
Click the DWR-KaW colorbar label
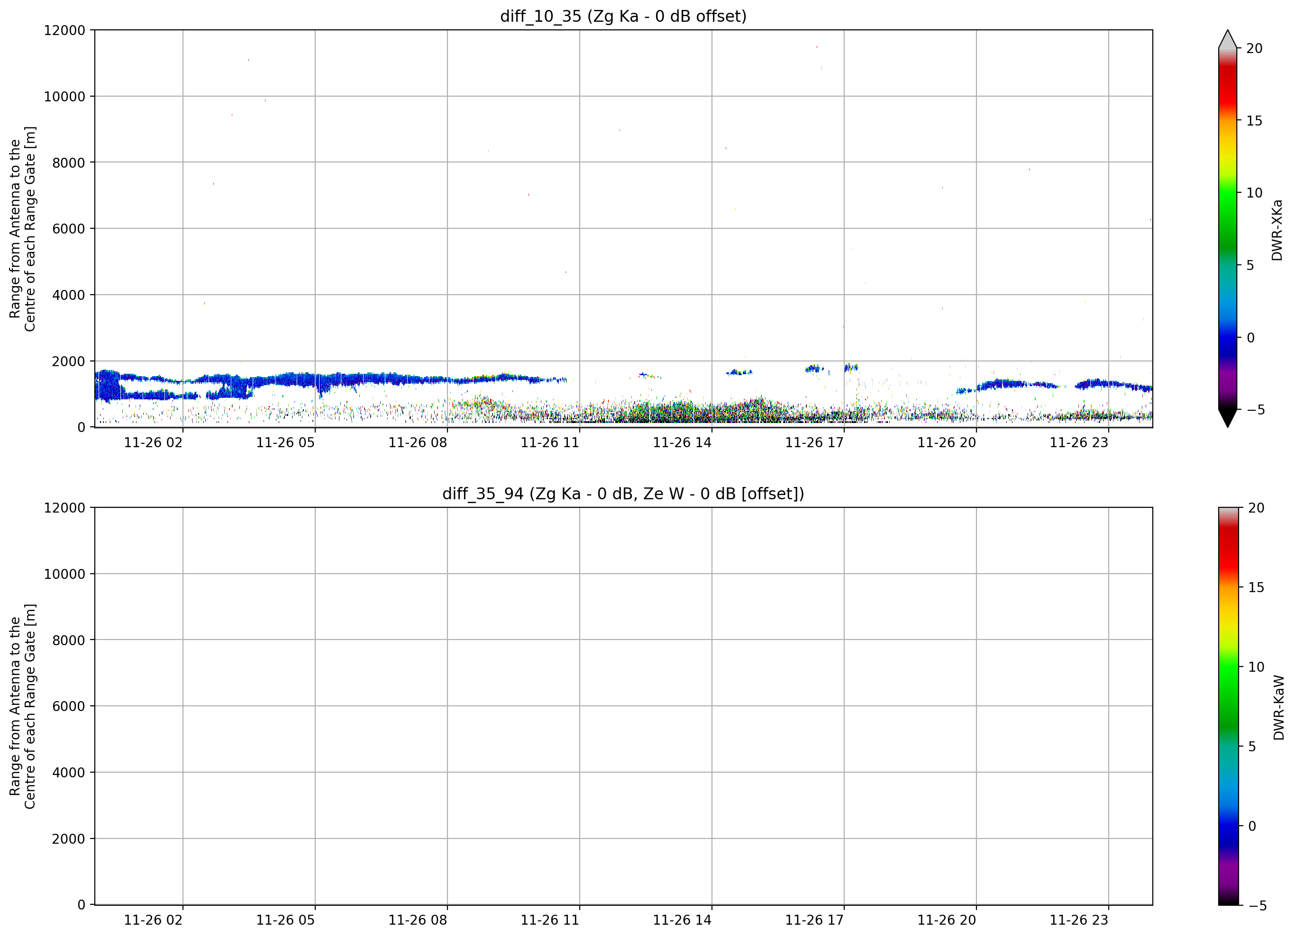(1278, 708)
